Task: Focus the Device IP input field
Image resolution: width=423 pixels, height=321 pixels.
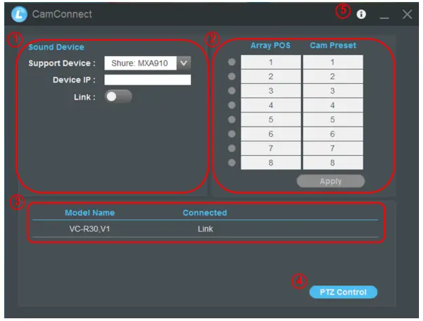Action: 148,80
